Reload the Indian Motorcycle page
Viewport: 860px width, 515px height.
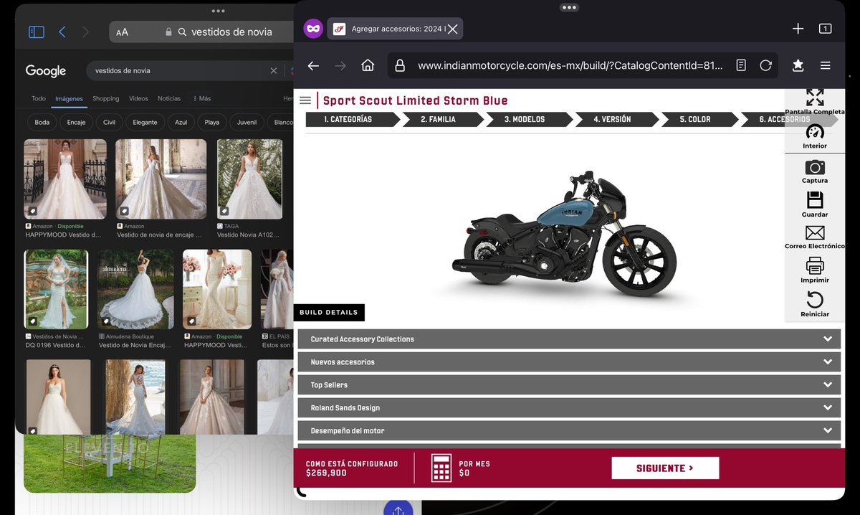tap(765, 65)
